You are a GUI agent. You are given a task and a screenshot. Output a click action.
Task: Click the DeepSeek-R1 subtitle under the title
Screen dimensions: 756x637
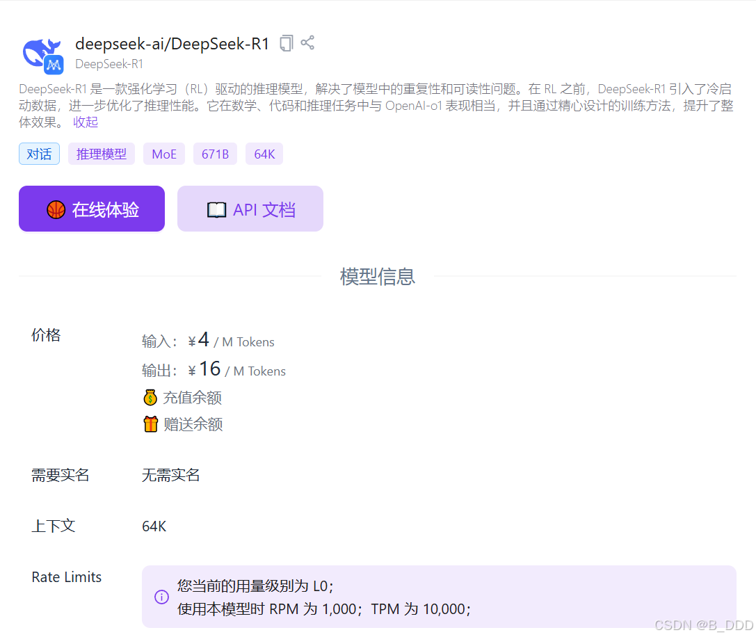coord(109,64)
